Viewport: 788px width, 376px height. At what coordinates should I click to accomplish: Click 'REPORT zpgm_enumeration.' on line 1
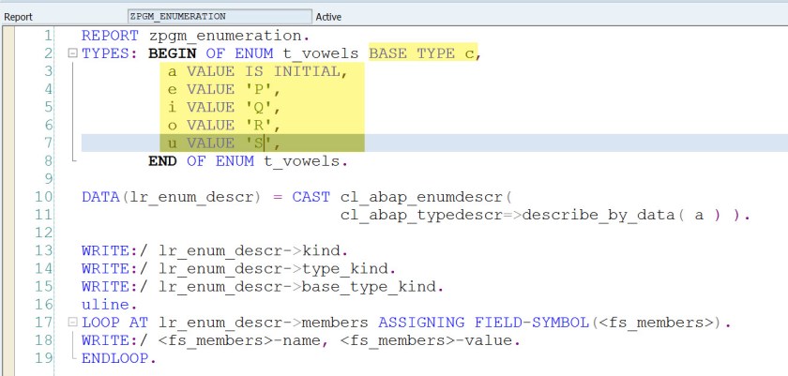point(195,36)
